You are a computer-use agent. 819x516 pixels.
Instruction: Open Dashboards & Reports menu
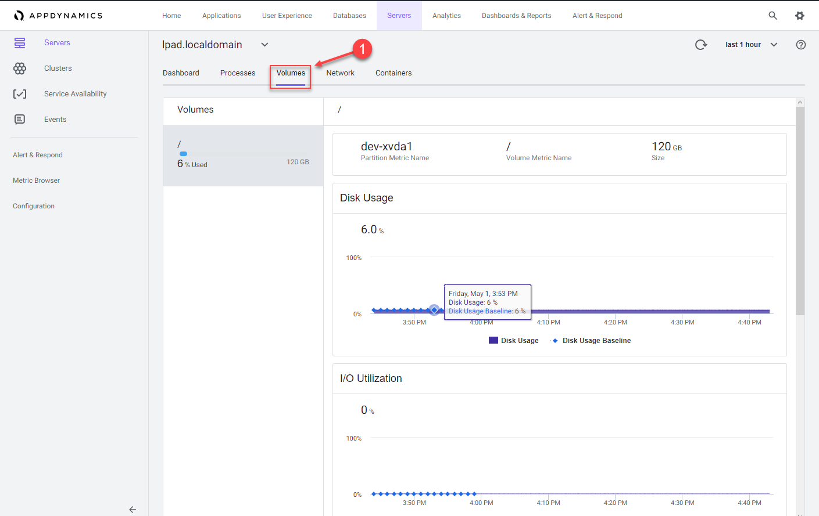tap(517, 16)
